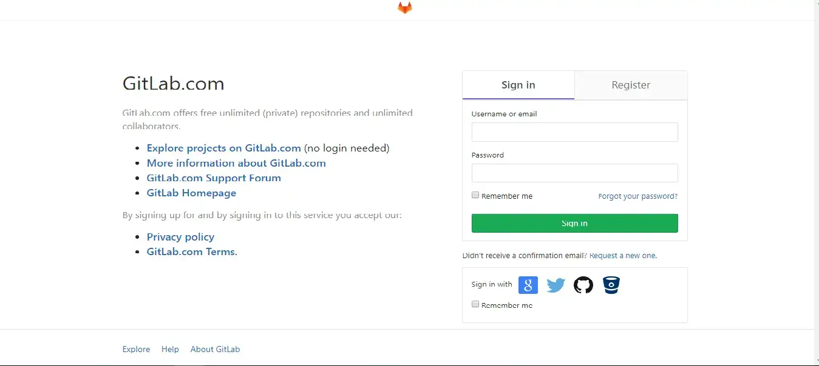The height and width of the screenshot is (366, 819).
Task: Click the GitLab fox logo
Action: click(x=404, y=8)
